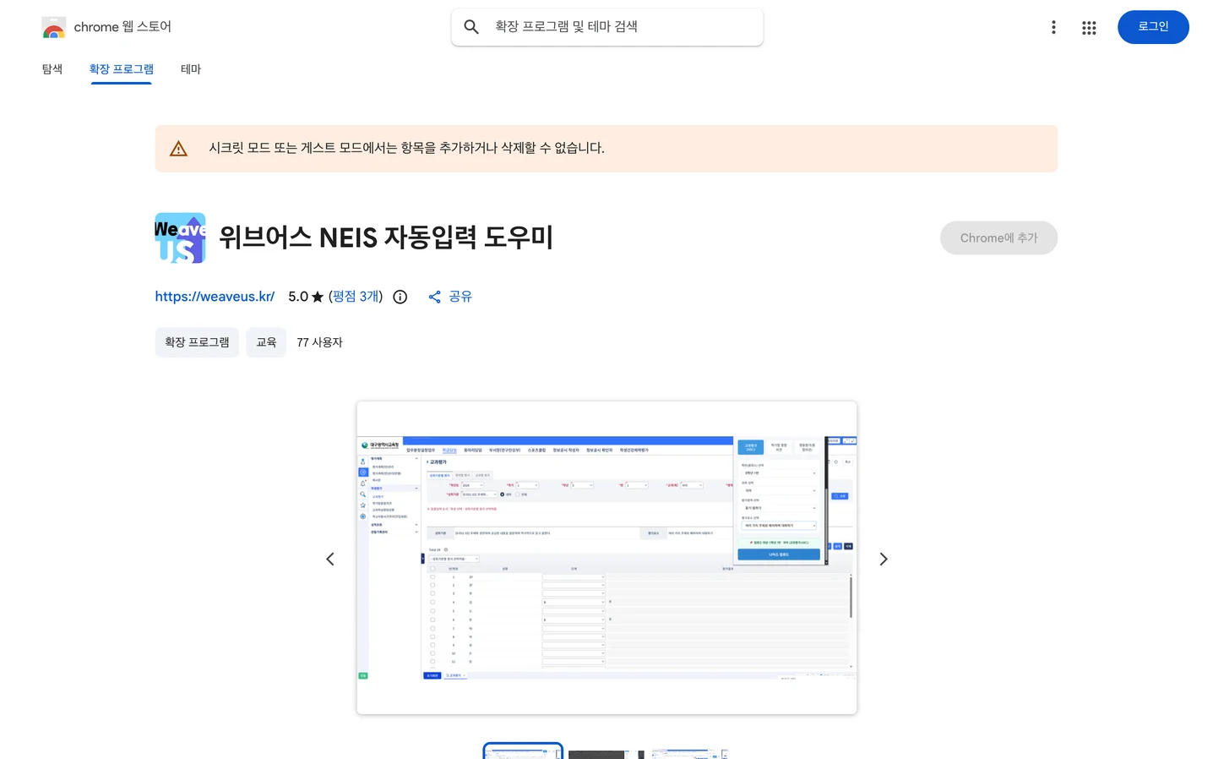Switch to the 탐색 tab
1213x759 pixels.
[52, 69]
